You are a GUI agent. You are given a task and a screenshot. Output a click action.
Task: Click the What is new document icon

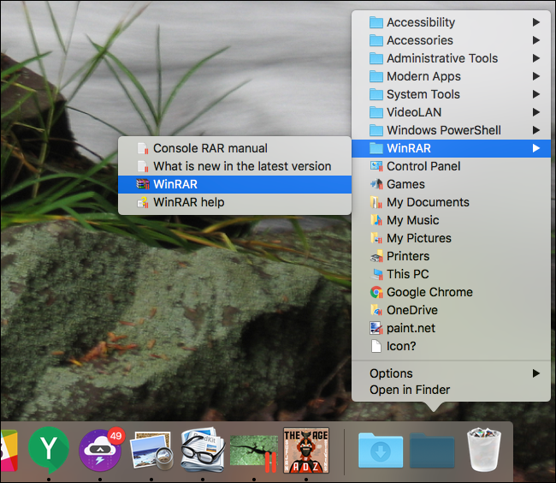(x=143, y=166)
